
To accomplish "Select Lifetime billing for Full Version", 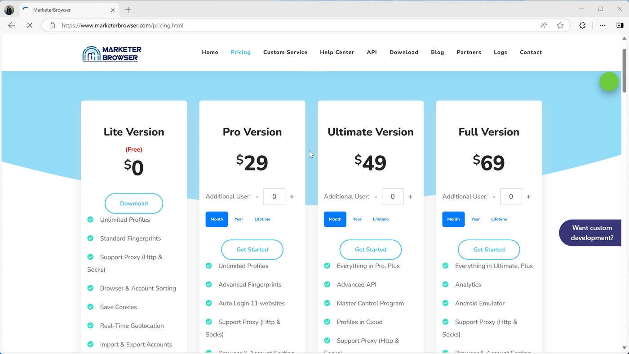I will point(499,219).
